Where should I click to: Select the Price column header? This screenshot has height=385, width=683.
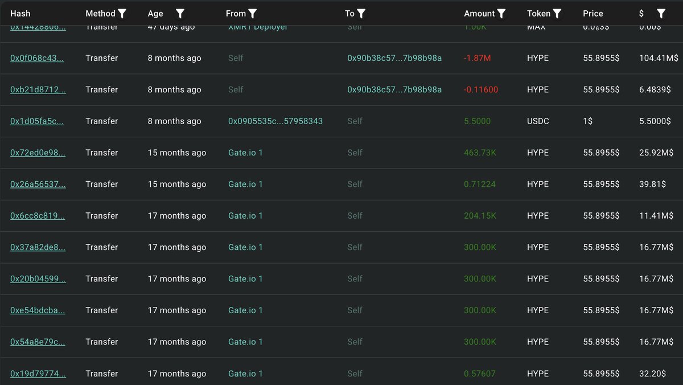tap(593, 13)
